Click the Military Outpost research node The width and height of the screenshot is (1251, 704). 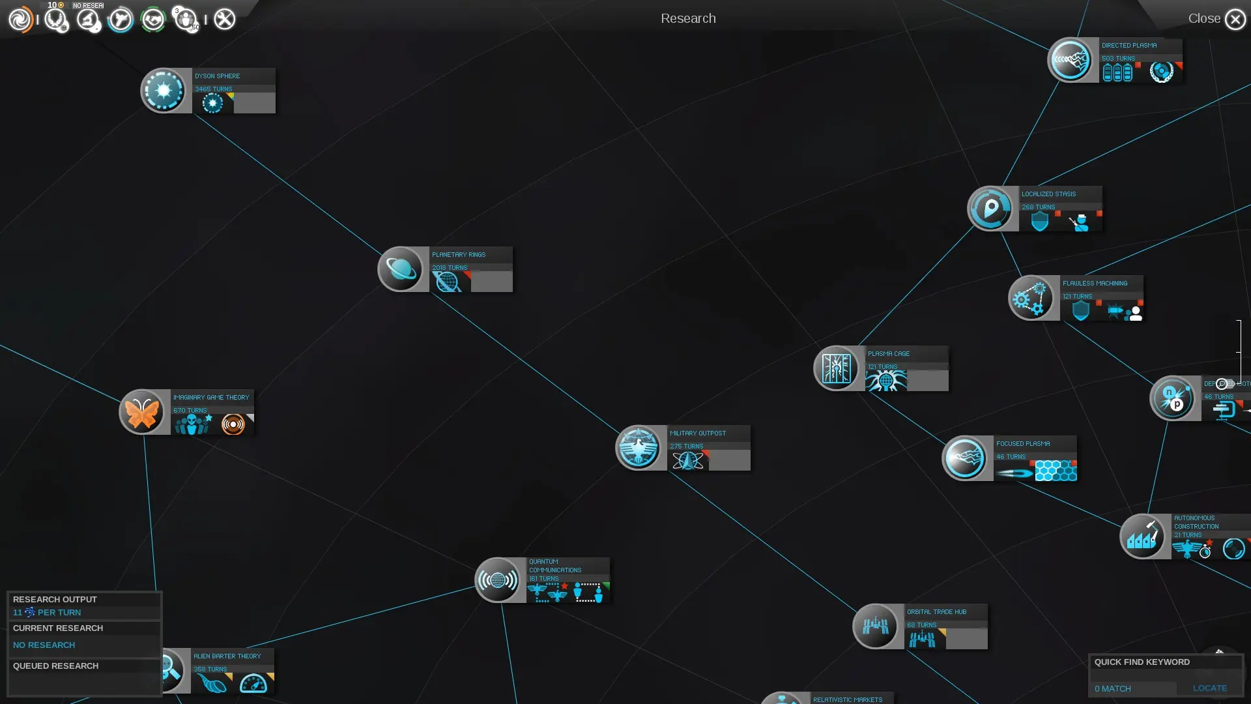pyautogui.click(x=640, y=448)
